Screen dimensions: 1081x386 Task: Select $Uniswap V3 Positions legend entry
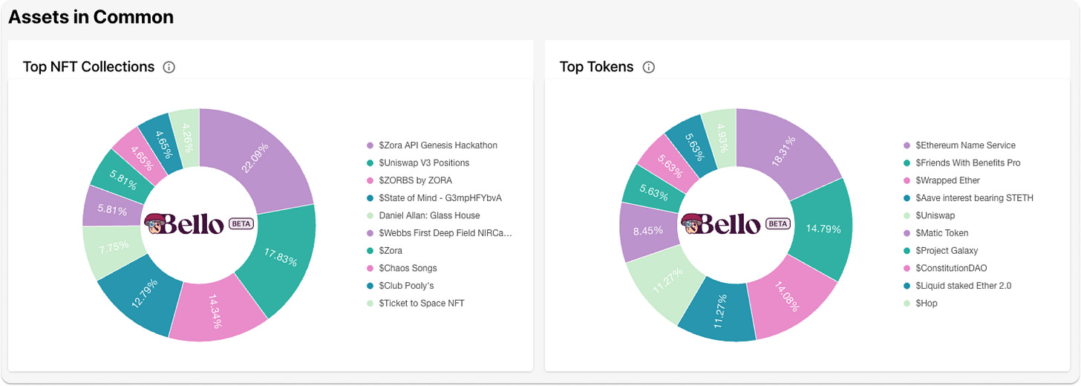tap(418, 163)
